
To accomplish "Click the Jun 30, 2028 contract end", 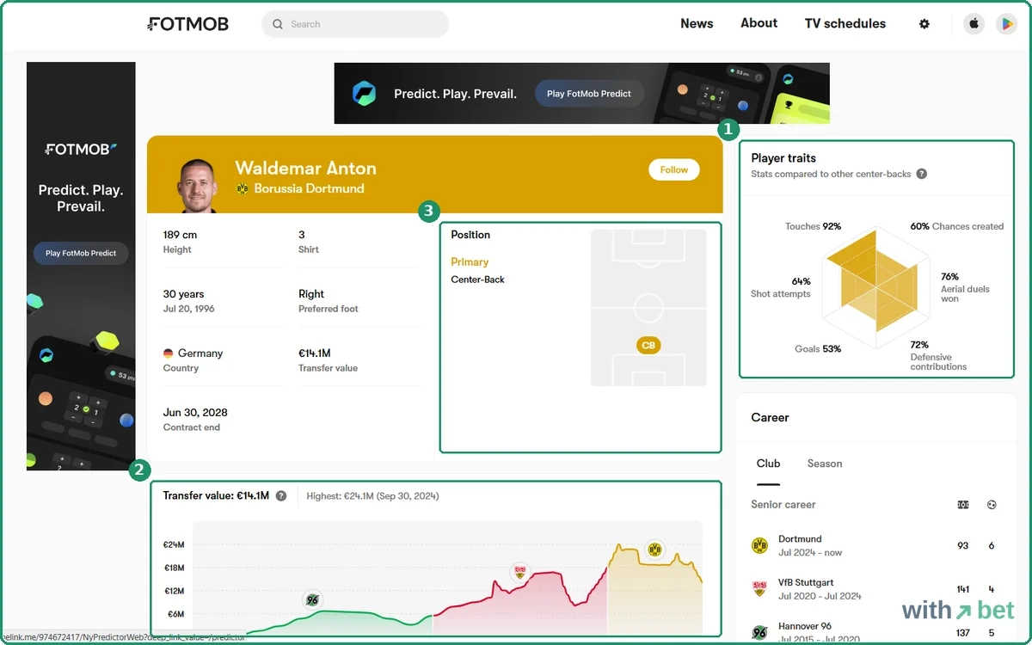I will coord(195,419).
